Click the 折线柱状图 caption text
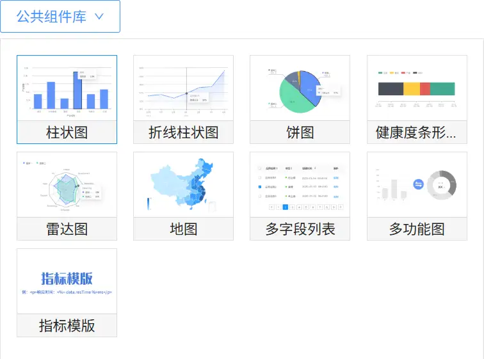The image size is (484, 359). [183, 132]
